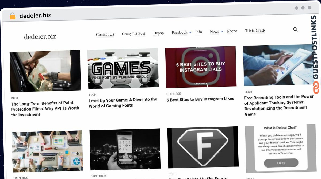Open the Phone menu item
The image size is (321, 179).
(x=232, y=31)
